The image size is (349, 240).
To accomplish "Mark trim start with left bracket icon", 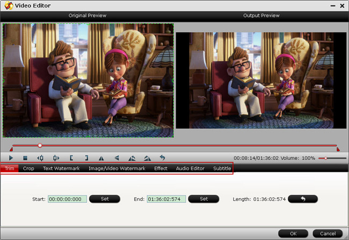I will pyautogui.click(x=71, y=158).
